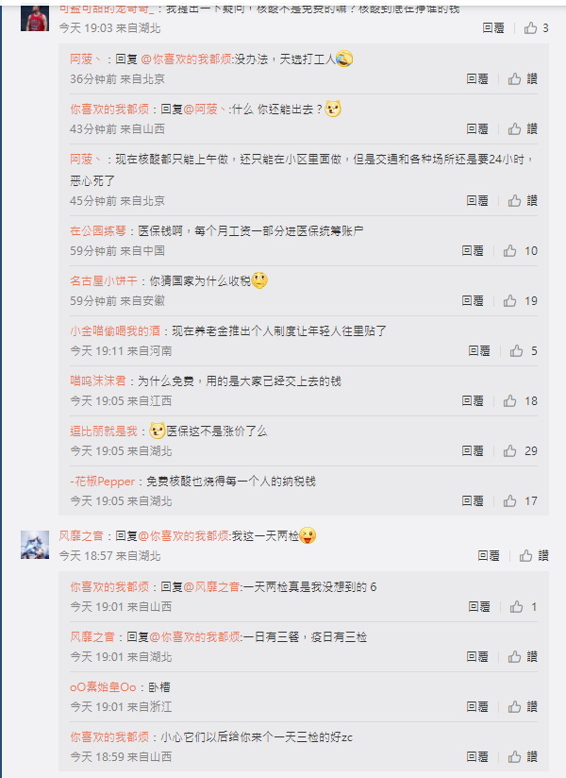Open 在公园练琴's user profile
The image size is (566, 778).
(x=98, y=230)
